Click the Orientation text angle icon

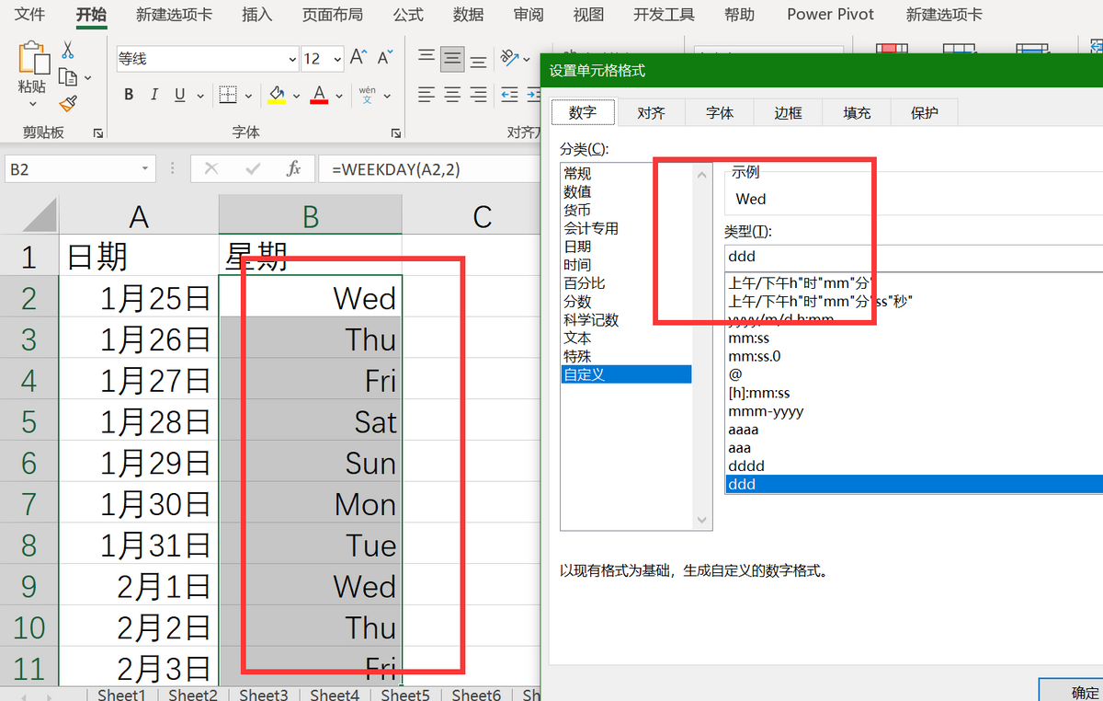click(509, 60)
